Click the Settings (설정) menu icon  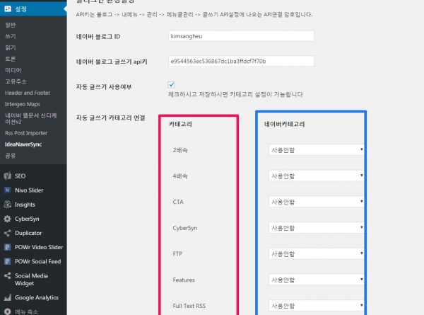pyautogui.click(x=8, y=8)
